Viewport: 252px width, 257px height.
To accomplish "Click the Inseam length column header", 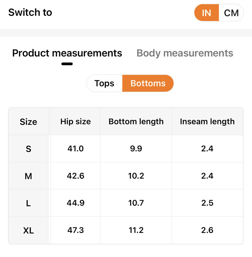I will click(x=207, y=122).
